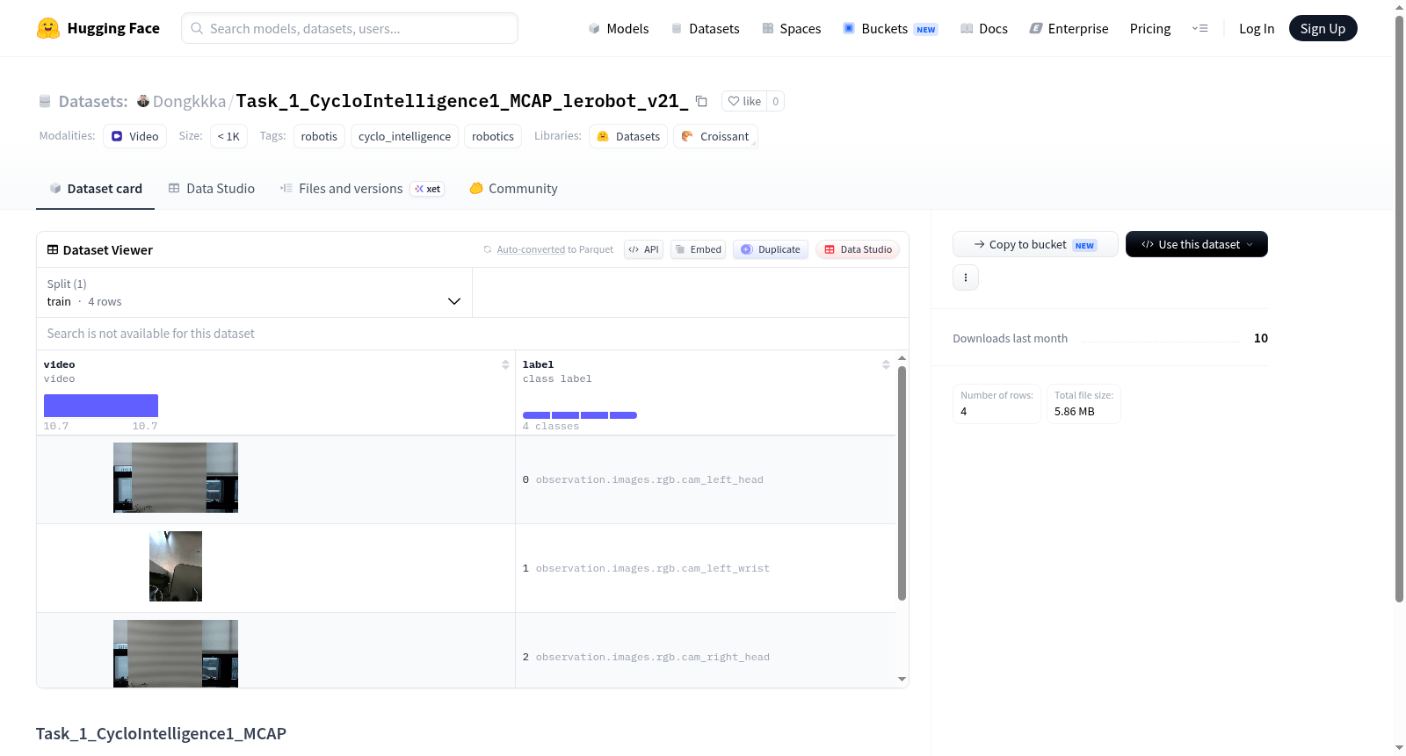Open Docs in the top navigation

pyautogui.click(x=984, y=29)
